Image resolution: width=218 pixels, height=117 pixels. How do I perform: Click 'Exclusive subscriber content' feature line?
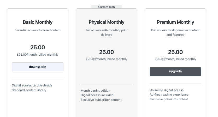(x=101, y=100)
